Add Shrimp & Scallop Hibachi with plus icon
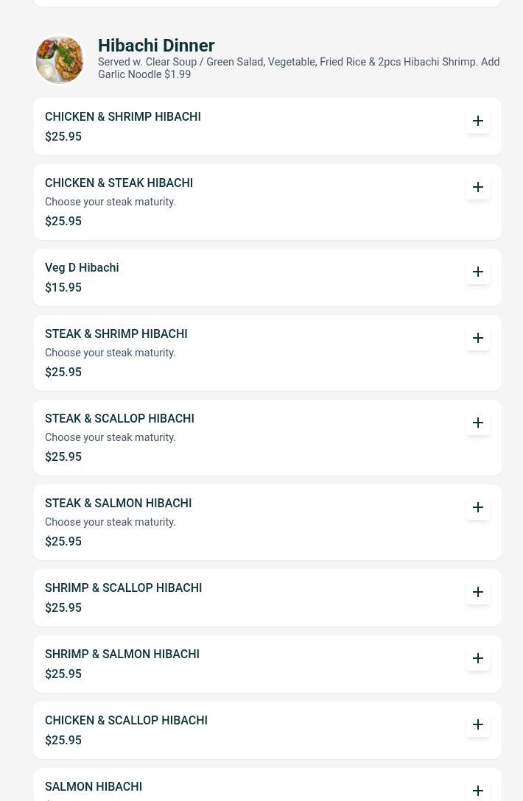523x801 pixels. (x=478, y=592)
